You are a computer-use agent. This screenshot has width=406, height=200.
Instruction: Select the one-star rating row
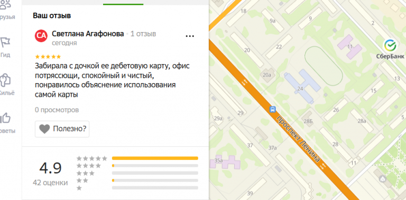tap(137, 188)
